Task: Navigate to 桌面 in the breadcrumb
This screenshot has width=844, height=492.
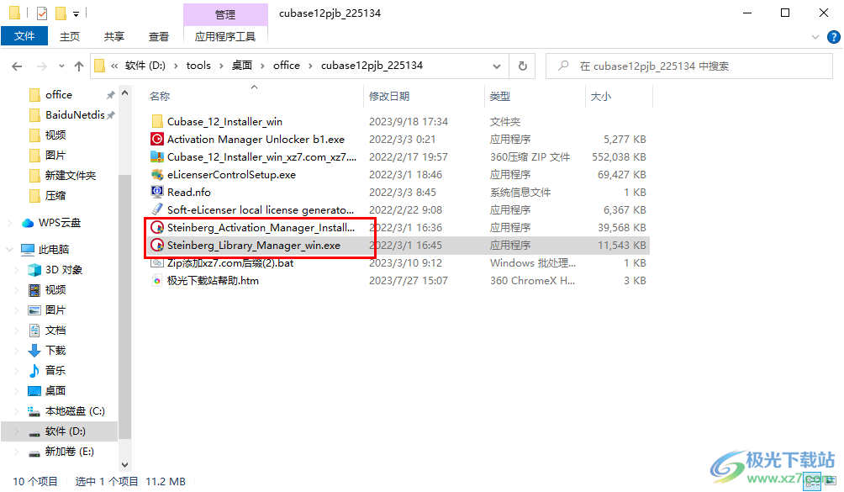Action: pyautogui.click(x=241, y=66)
